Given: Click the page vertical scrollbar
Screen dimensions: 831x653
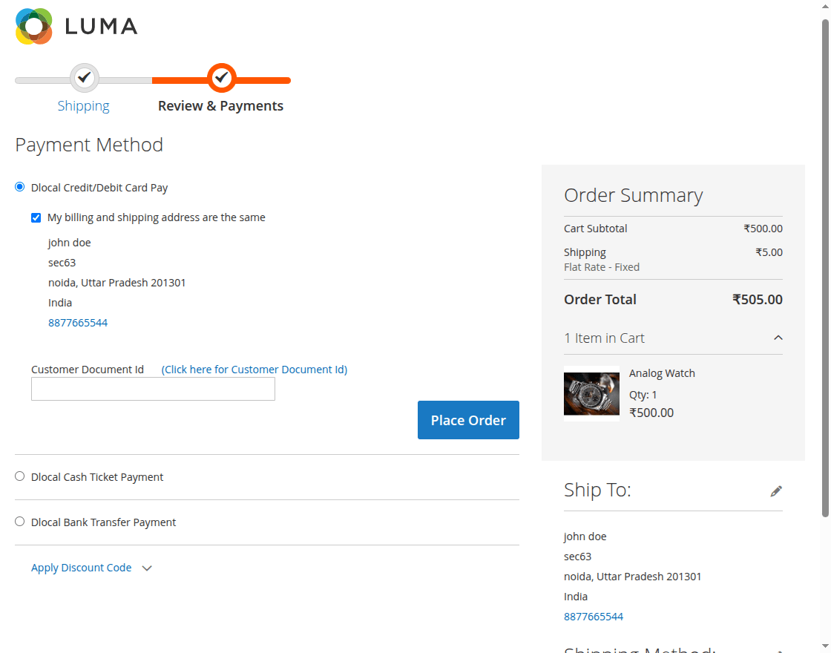Looking at the screenshot, I should click(x=825, y=267).
